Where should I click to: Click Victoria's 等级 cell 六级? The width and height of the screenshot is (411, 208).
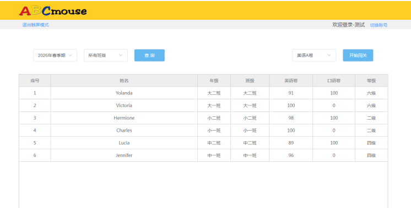371,105
